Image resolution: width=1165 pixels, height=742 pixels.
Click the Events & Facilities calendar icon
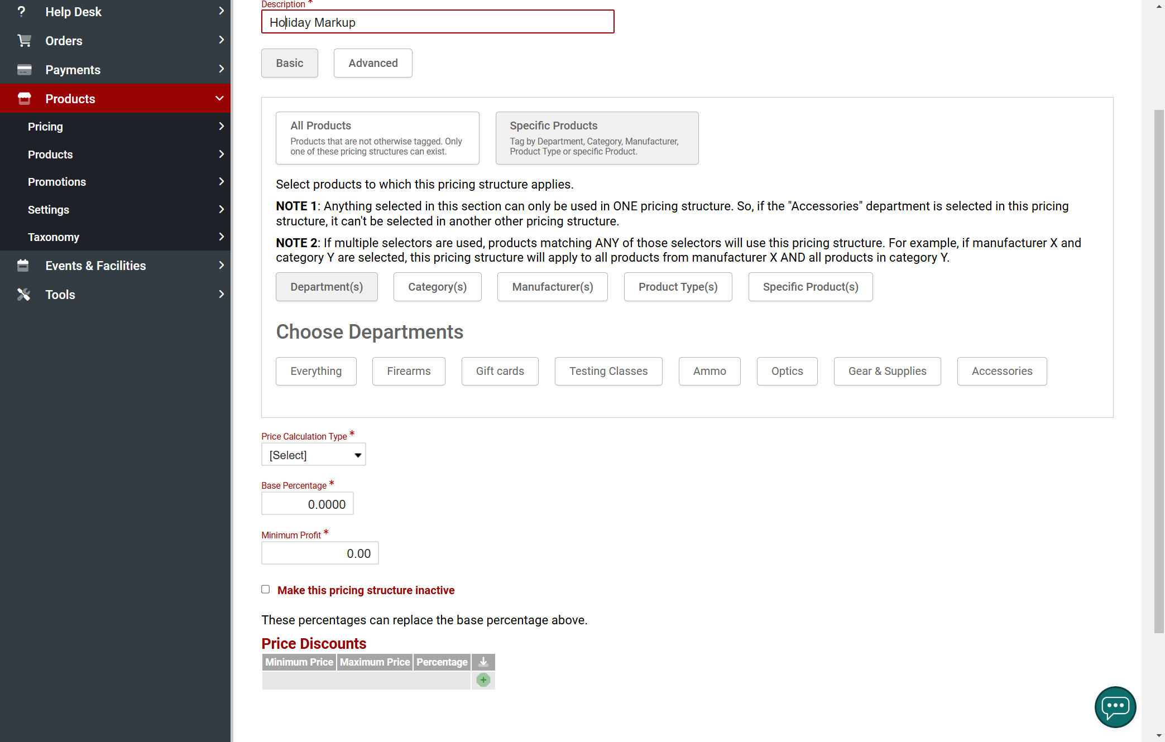23,266
